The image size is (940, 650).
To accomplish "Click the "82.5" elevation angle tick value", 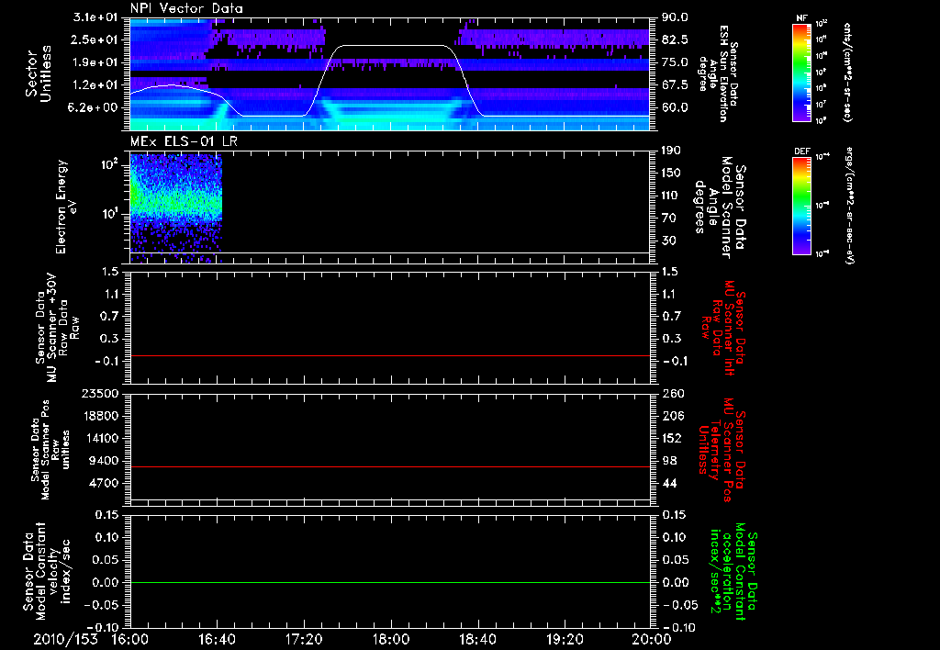I will coord(676,39).
